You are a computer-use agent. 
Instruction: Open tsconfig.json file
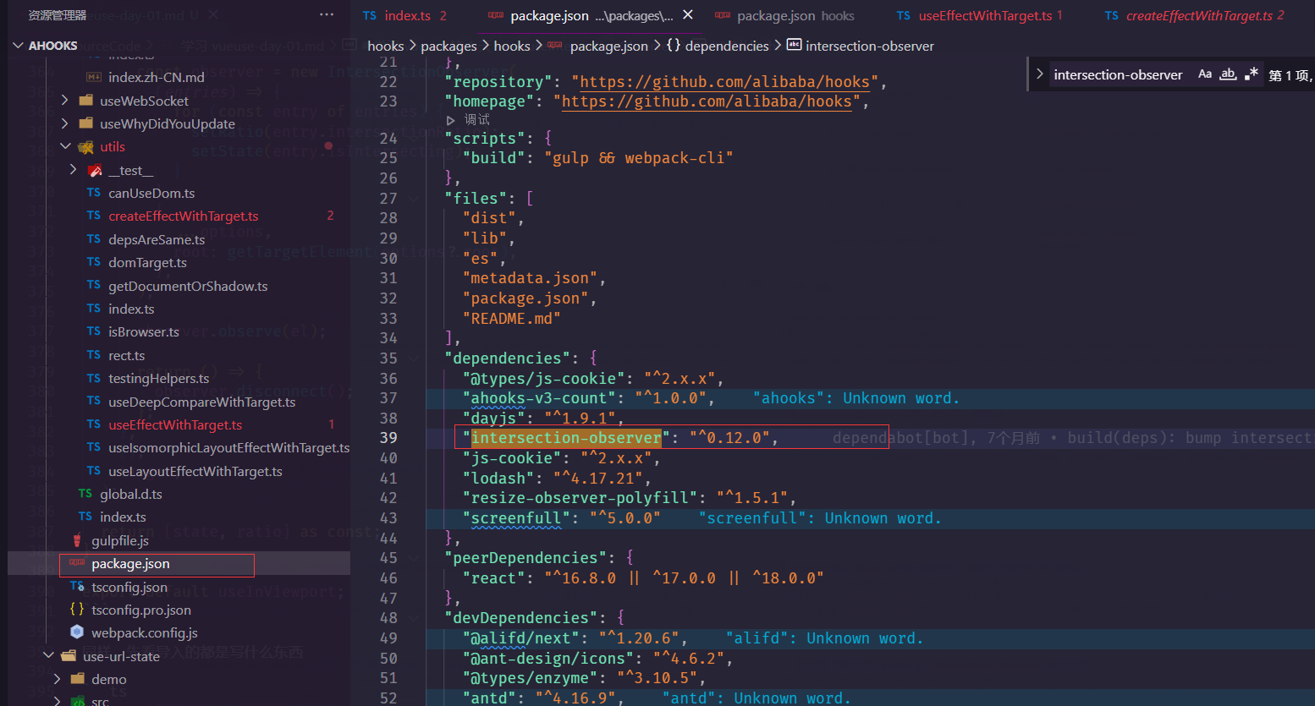[x=129, y=587]
